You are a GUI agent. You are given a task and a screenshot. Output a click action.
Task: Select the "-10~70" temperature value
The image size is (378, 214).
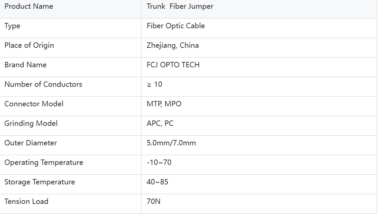coord(159,163)
